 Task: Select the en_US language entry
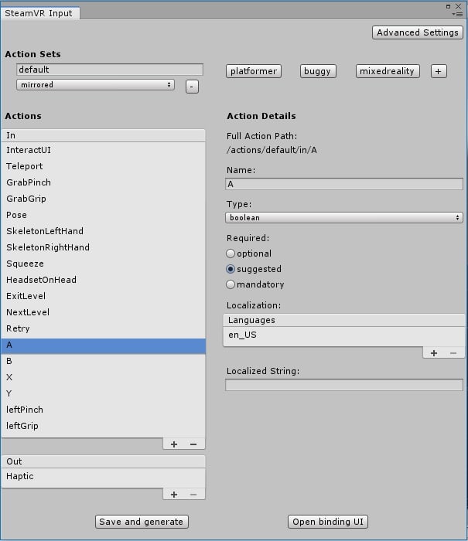pyautogui.click(x=343, y=335)
